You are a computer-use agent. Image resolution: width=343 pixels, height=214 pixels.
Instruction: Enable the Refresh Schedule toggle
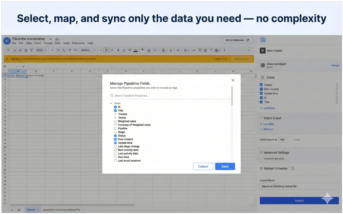[x=291, y=169]
